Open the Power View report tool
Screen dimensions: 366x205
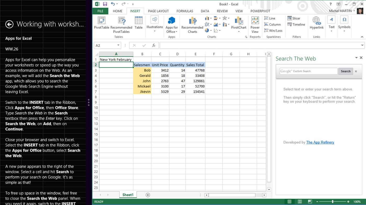255,25
